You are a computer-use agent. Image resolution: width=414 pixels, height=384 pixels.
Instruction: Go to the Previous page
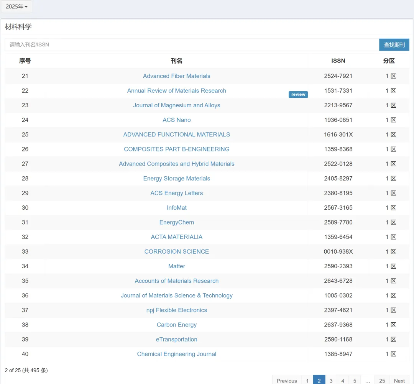click(x=287, y=381)
